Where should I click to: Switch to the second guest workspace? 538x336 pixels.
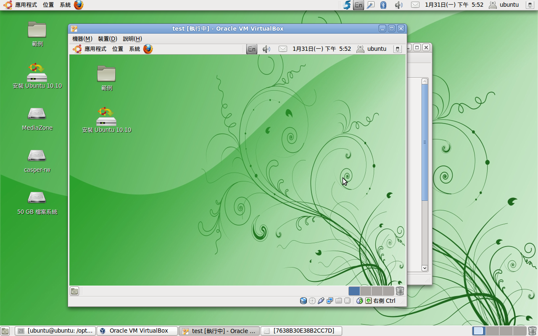(366, 291)
